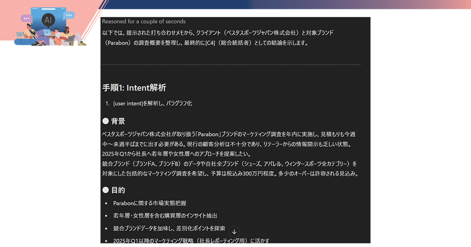471x247 pixels.
Task: Click the AI chat illustration thumbnail
Action: [50, 27]
